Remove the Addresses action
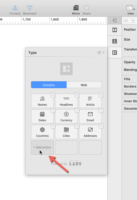 coord(101,126)
